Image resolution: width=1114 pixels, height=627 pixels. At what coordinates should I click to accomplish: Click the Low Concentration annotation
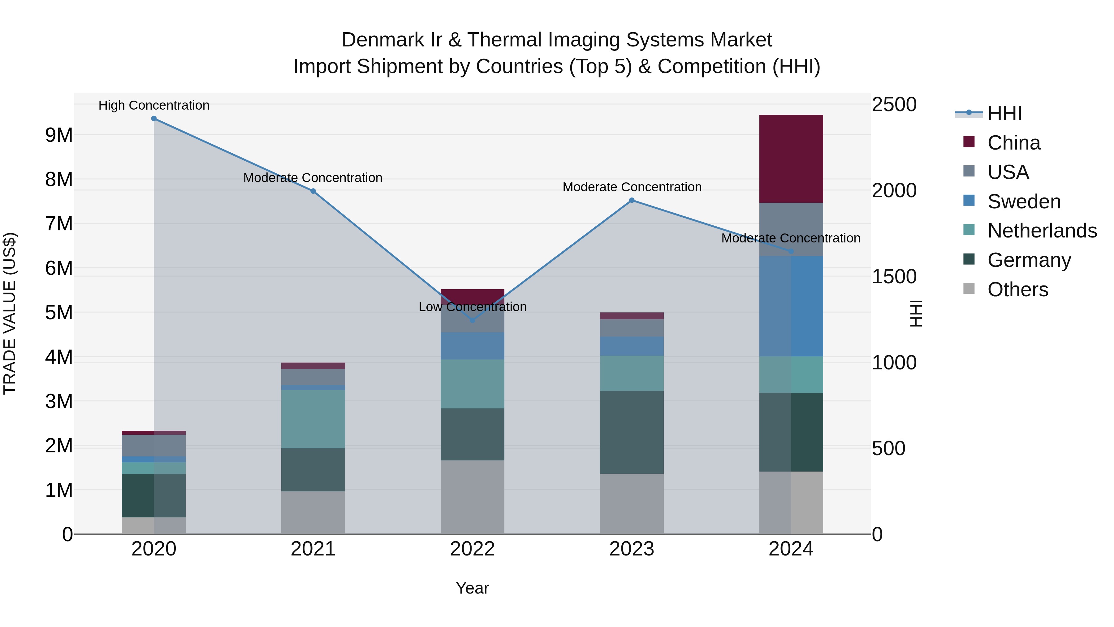473,307
